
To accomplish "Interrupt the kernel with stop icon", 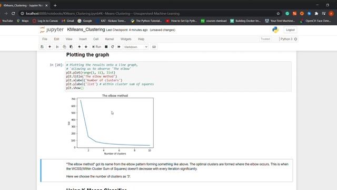I will 106,47.
